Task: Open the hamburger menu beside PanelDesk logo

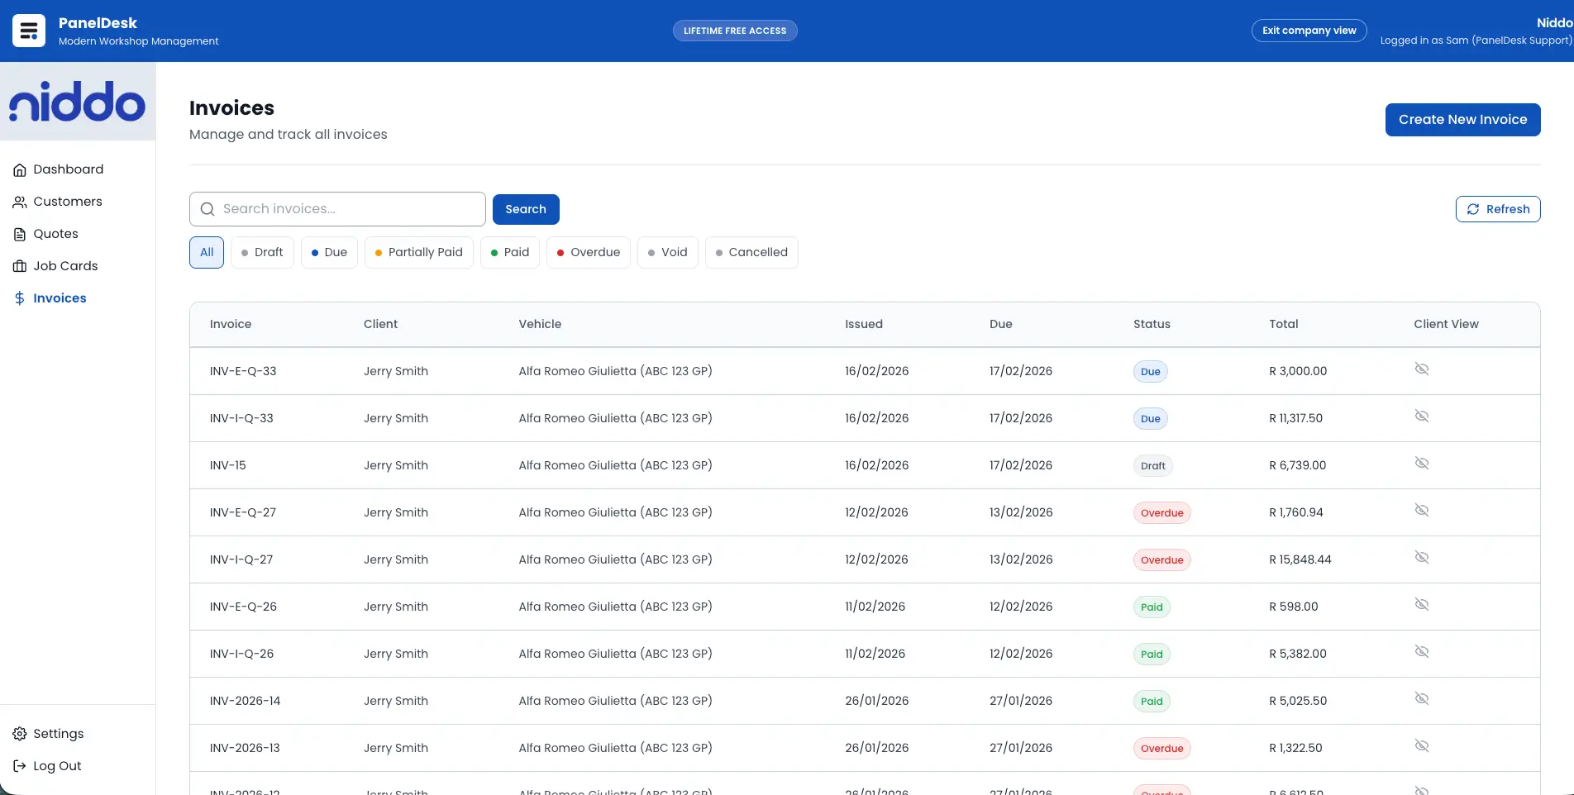Action: (x=27, y=30)
